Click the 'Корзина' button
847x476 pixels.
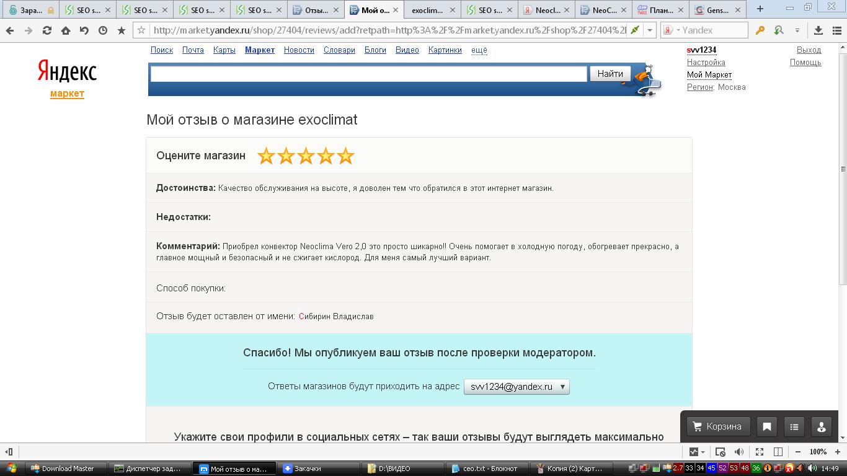[718, 426]
